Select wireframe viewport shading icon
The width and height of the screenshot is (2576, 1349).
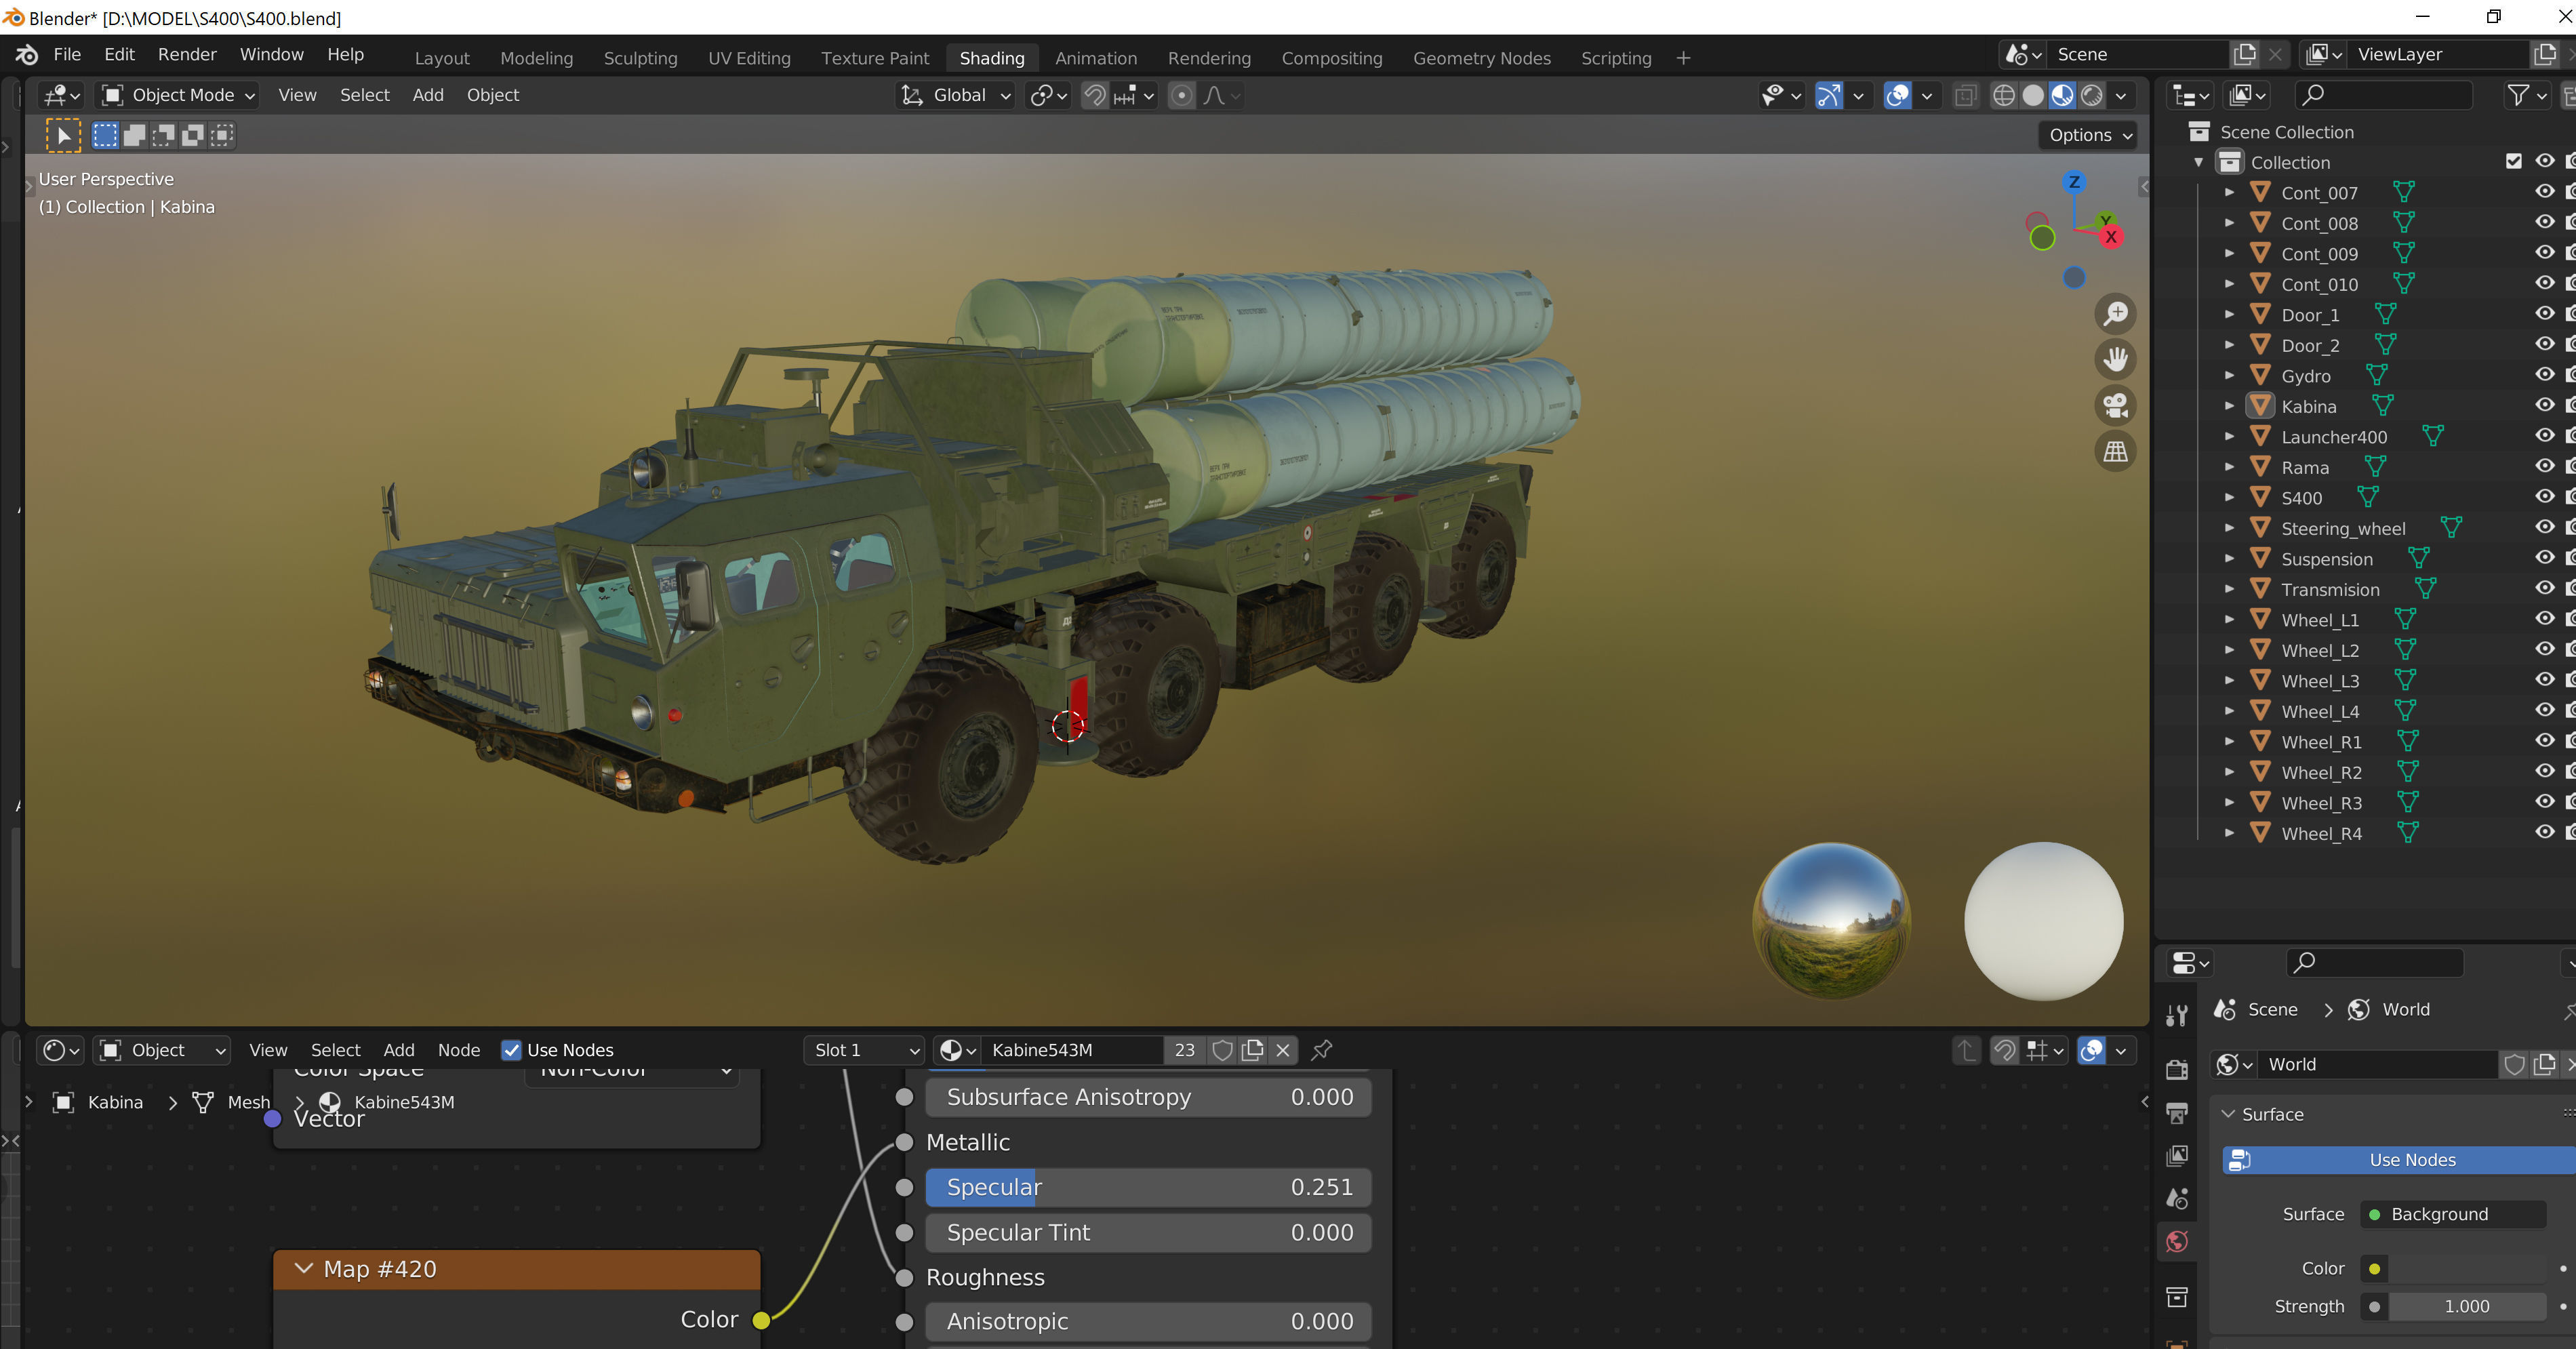(x=2004, y=95)
